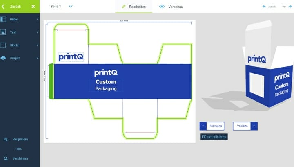Expand the Bilder submenu arrow
294x167 pixels.
coord(38,19)
